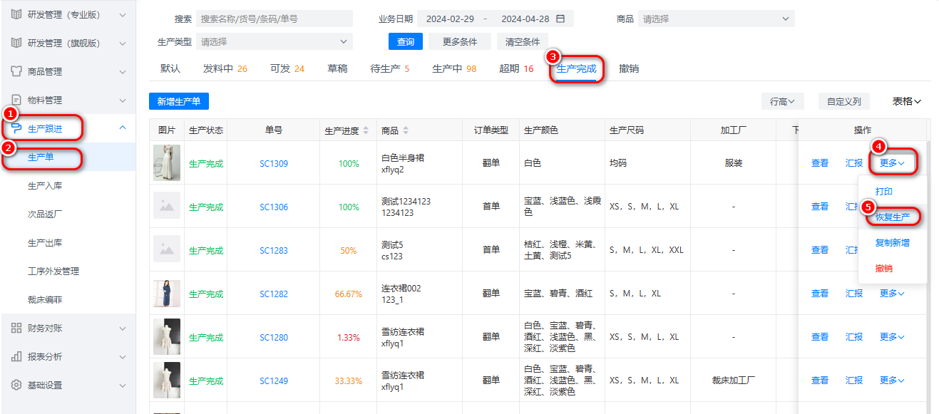
Task: Click the 生产跟进 sidebar icon
Action: pos(16,129)
